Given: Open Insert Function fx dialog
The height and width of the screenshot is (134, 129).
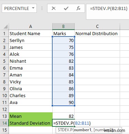Looking at the screenshot, I should click(78, 8).
